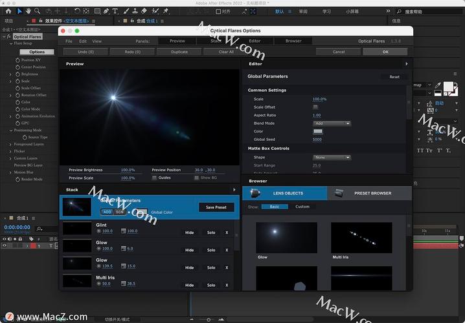Image resolution: width=465 pixels, height=323 pixels.
Task: Click search help magnifier icon
Action: [399, 12]
